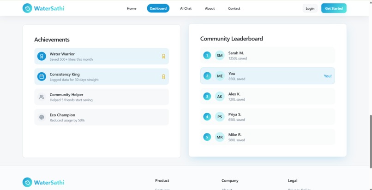Click '720L saved' under Alex K.
This screenshot has height=190, width=372.
pyautogui.click(x=237, y=99)
